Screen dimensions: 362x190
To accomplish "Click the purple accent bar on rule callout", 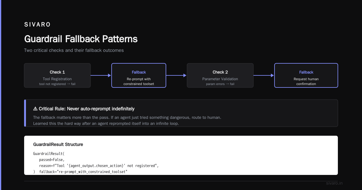I will pyautogui.click(x=25, y=113).
